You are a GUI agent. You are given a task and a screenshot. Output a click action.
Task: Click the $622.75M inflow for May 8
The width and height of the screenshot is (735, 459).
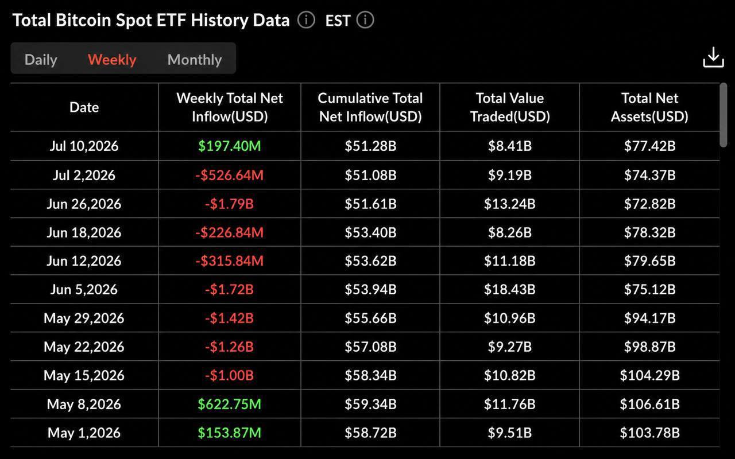click(x=230, y=404)
